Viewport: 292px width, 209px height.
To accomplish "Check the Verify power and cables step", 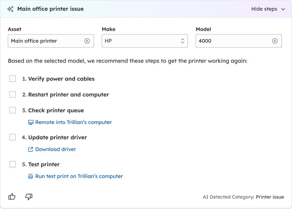I will click(x=13, y=79).
